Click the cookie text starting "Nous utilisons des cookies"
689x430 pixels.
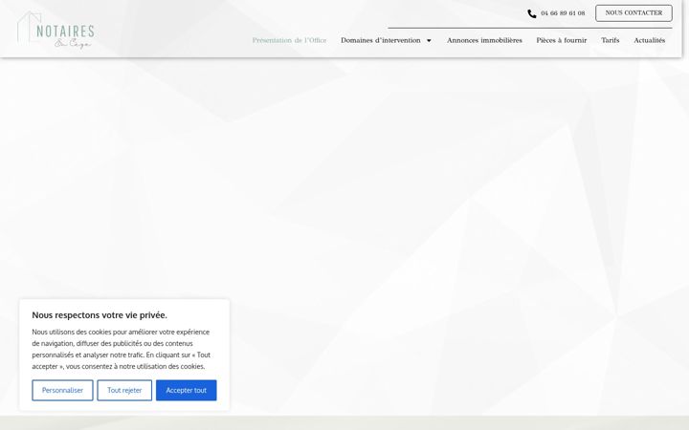[122, 350]
